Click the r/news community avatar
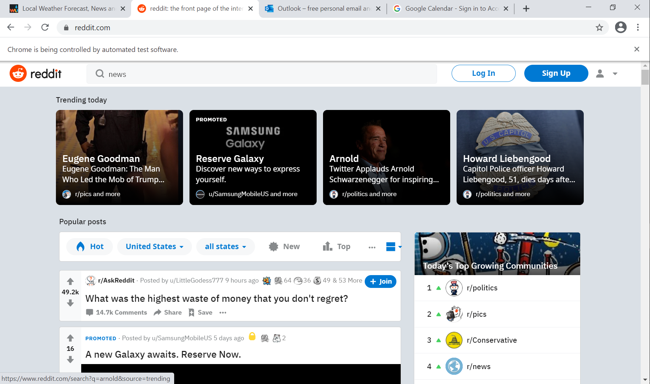 pos(454,367)
